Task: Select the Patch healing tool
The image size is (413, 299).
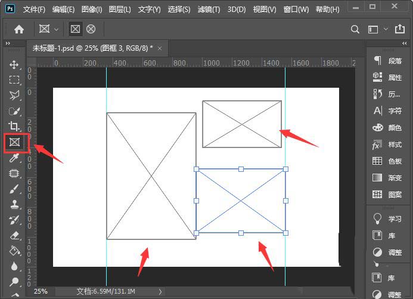Action: (14, 173)
